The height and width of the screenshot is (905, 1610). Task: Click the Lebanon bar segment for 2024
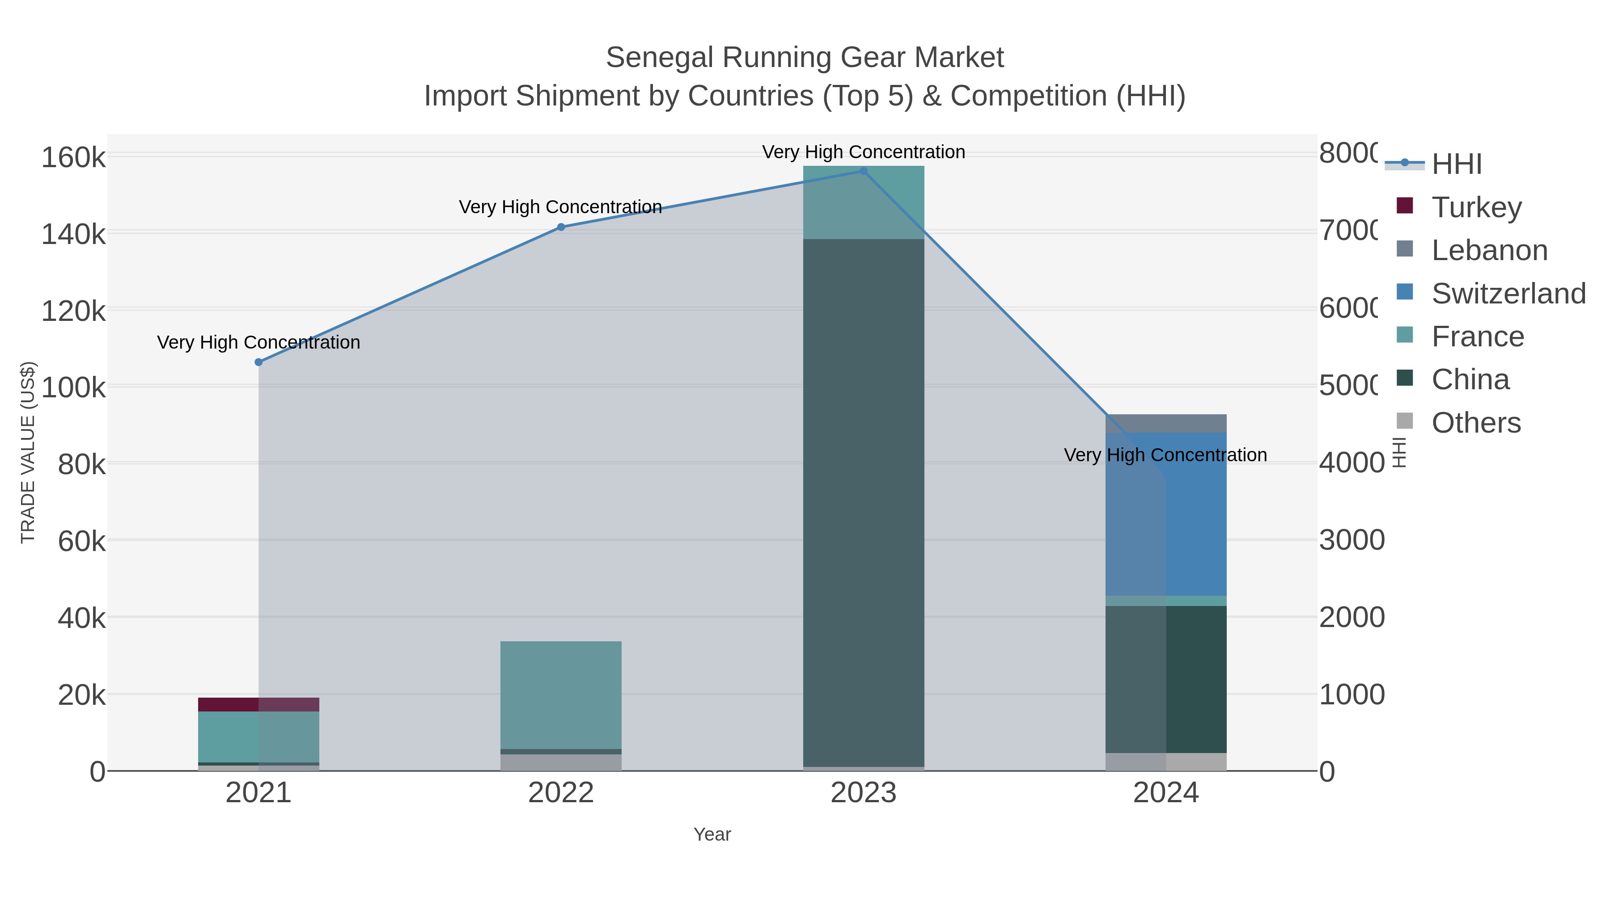(1165, 424)
